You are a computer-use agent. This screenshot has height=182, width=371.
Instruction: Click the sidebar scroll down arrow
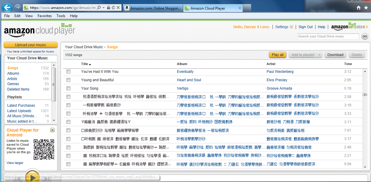[x=54, y=120]
